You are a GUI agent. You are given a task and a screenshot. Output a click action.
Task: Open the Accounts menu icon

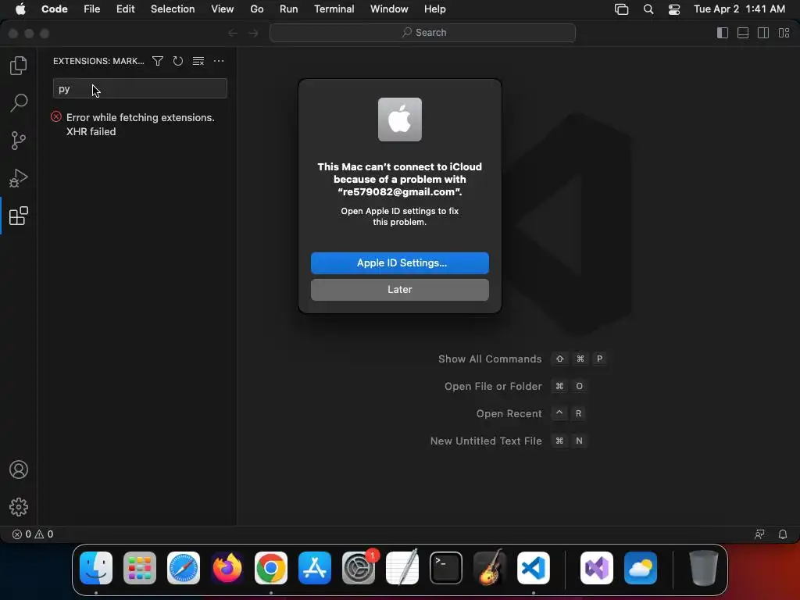(19, 470)
